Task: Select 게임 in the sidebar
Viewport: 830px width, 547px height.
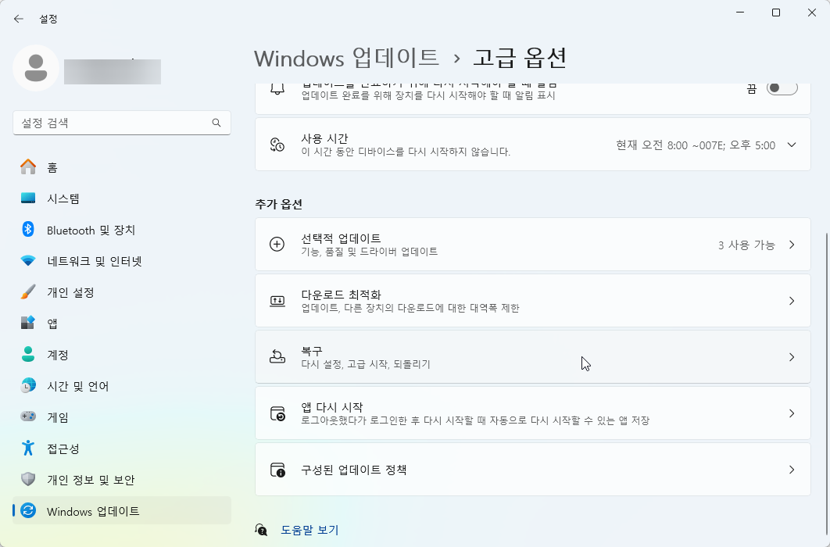Action: pos(122,417)
